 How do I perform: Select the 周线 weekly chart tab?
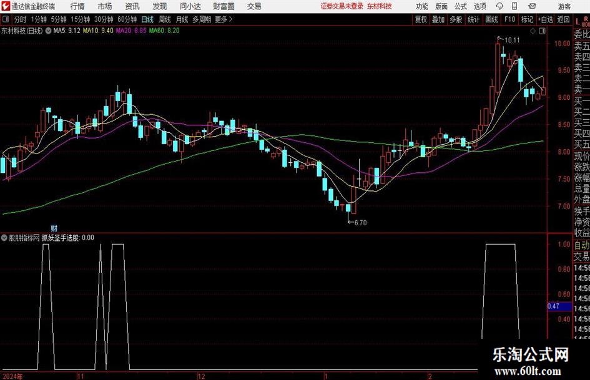165,19
